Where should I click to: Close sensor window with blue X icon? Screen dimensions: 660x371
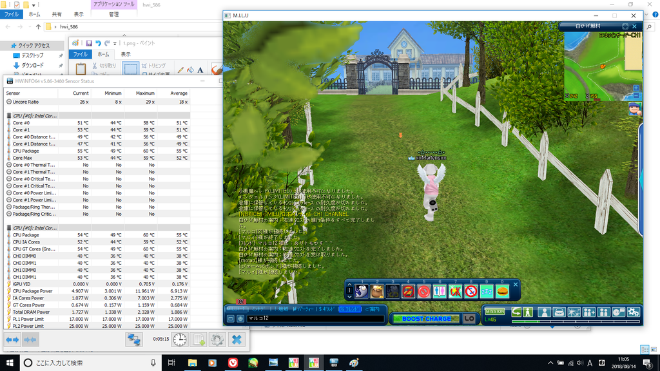point(237,339)
